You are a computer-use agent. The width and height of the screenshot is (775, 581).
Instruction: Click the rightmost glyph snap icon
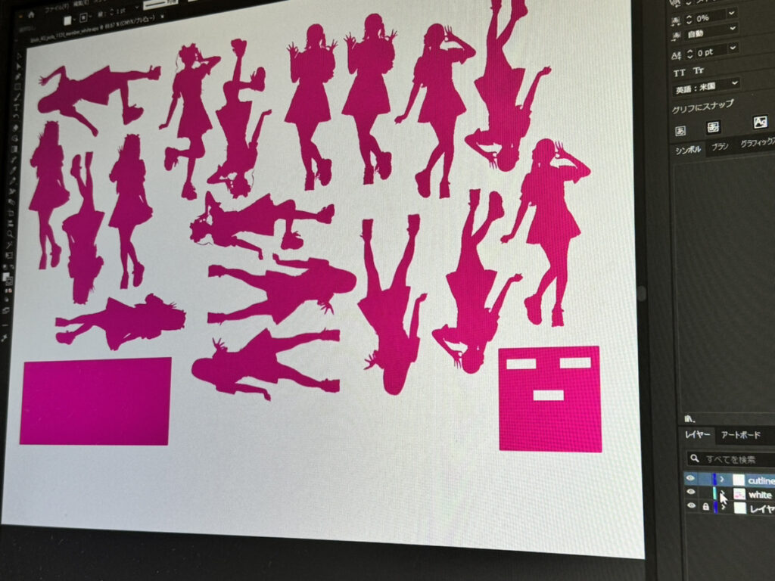pyautogui.click(x=760, y=122)
